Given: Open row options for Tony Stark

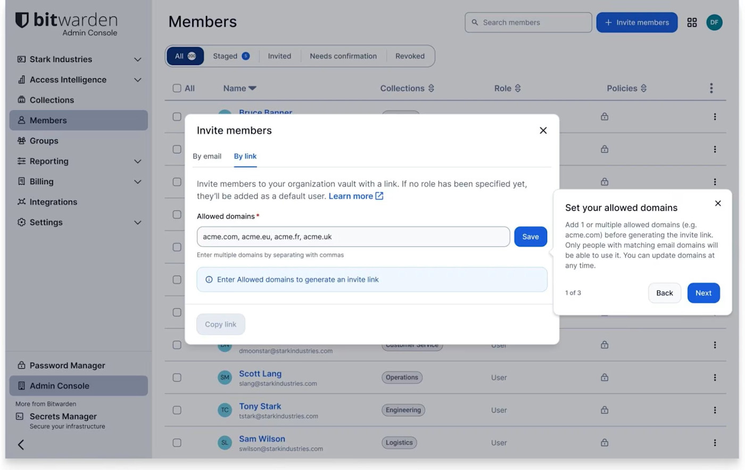Looking at the screenshot, I should (715, 410).
